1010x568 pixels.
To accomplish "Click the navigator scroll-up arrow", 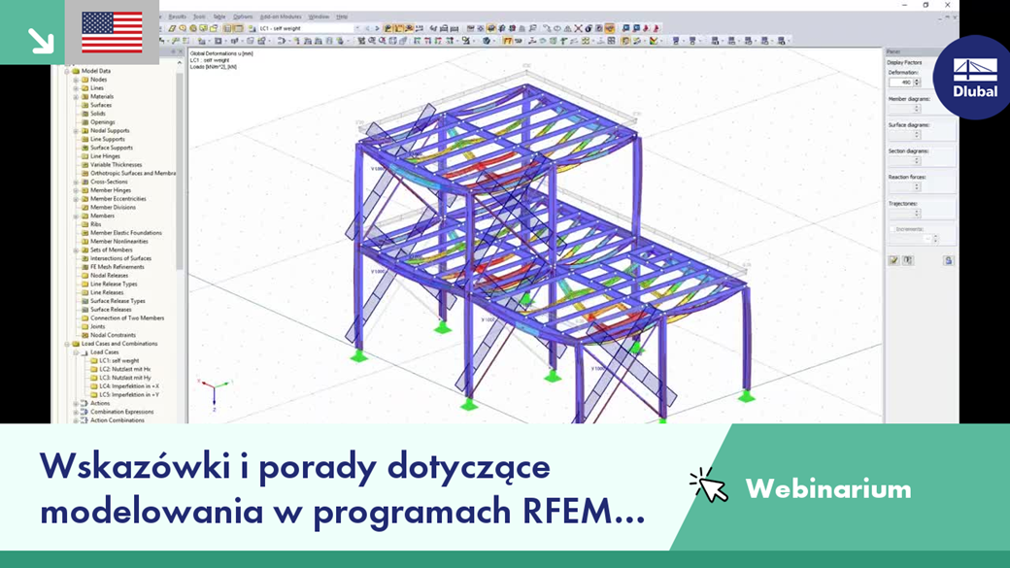I will pos(180,62).
